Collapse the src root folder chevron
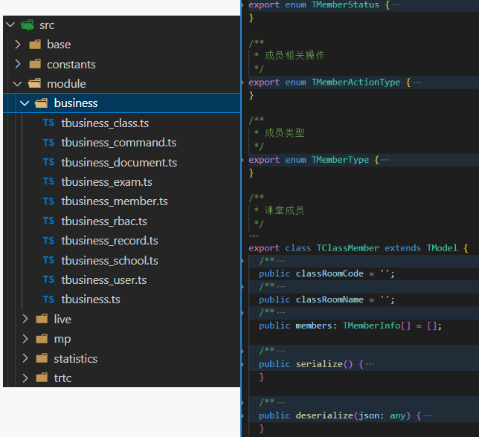479x437 pixels. point(10,25)
